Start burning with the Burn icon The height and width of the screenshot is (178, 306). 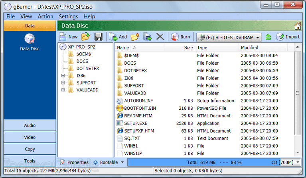pyautogui.click(x=175, y=37)
